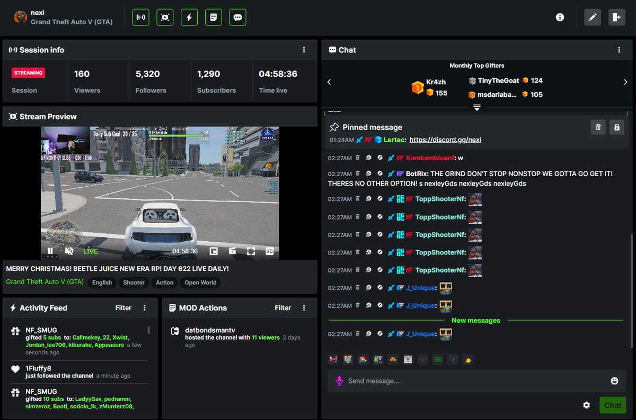Image resolution: width=636 pixels, height=420 pixels.
Task: Toggle the Activity Feed lightning icon in top toolbar
Action: 189,17
